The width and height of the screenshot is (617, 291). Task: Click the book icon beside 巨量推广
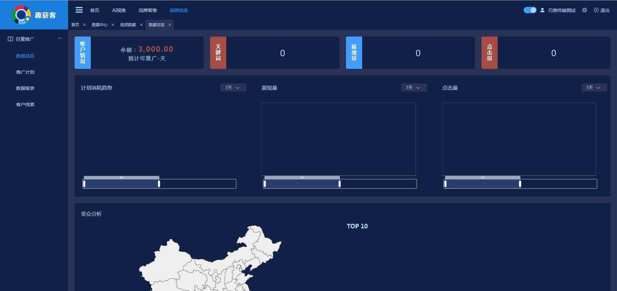10,39
